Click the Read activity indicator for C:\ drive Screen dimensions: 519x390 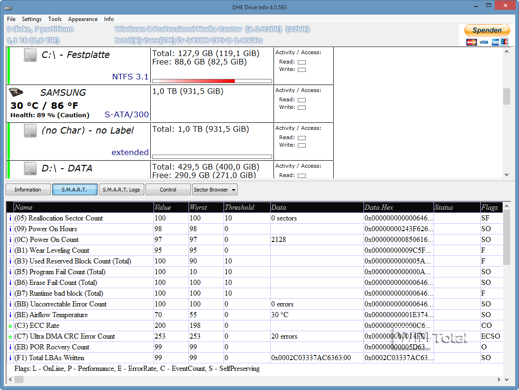pyautogui.click(x=302, y=62)
